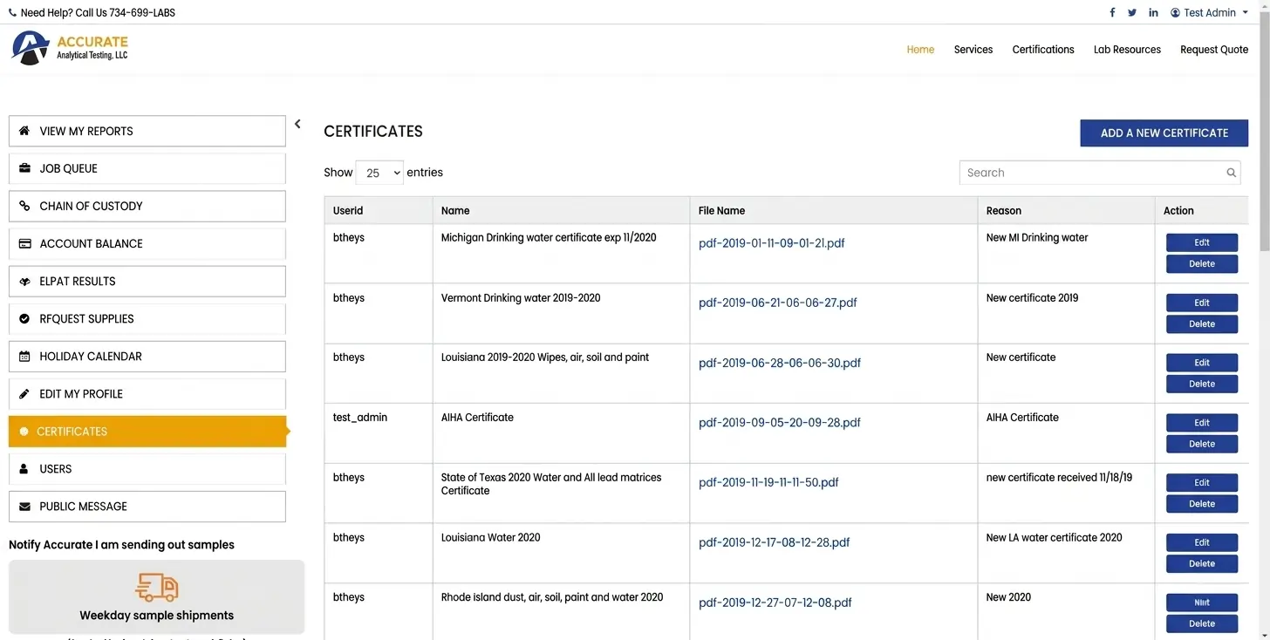Screen dimensions: 1270x640
Task: Go to the Home nav item
Action: pyautogui.click(x=920, y=50)
